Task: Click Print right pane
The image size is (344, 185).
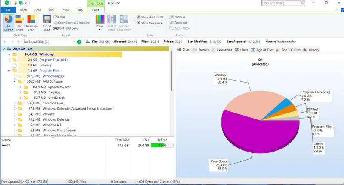Action: click(66, 28)
